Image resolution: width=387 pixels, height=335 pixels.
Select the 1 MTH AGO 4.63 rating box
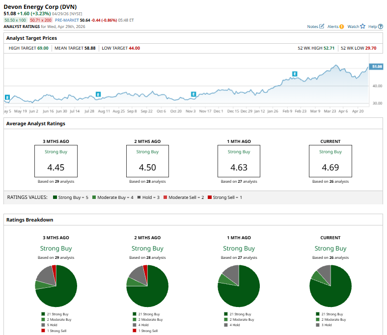[239, 161]
